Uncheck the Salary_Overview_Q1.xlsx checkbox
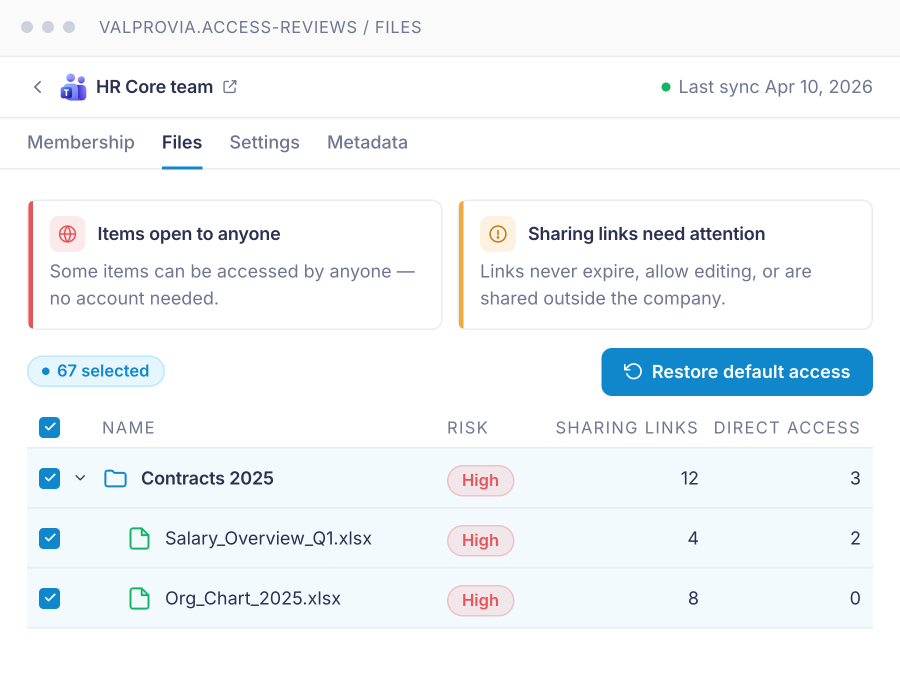Viewport: 900px width, 675px height. tap(49, 538)
